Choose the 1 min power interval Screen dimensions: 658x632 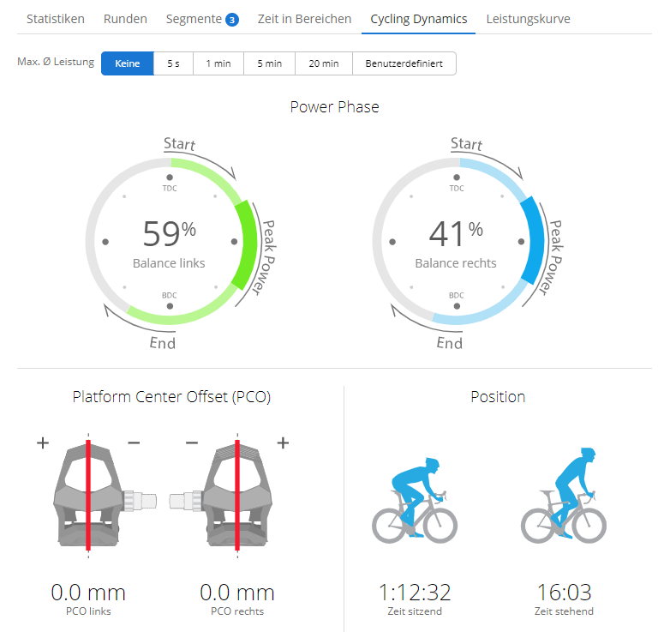coord(218,63)
